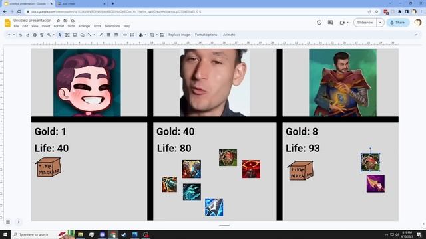Select the line tool
This screenshot has height=239, width=426.
point(89,35)
